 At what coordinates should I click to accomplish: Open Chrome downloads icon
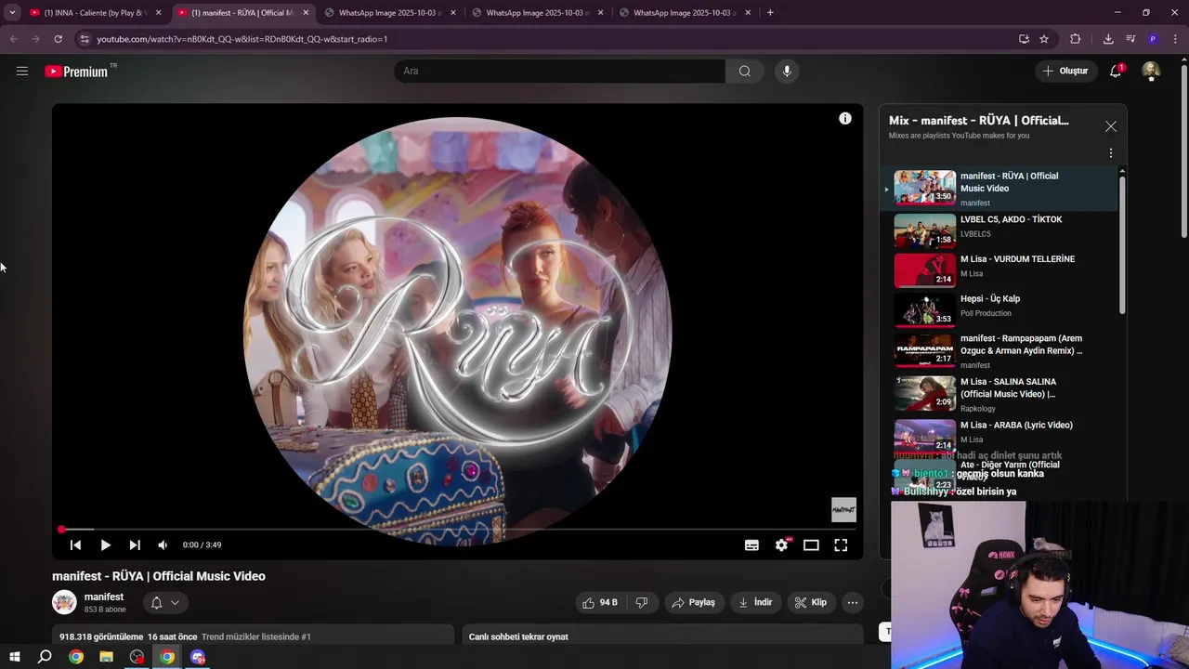pyautogui.click(x=1108, y=39)
